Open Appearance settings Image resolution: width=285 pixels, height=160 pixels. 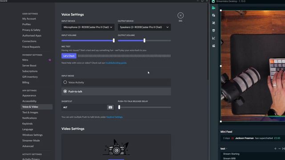[29, 96]
